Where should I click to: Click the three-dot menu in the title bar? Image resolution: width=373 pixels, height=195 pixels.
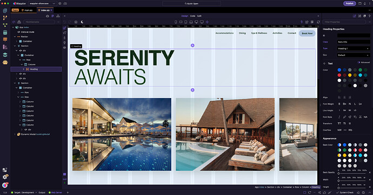click(x=370, y=4)
